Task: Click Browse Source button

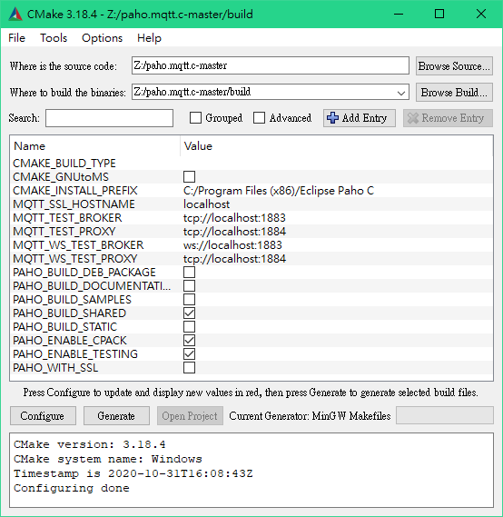Action: click(454, 66)
